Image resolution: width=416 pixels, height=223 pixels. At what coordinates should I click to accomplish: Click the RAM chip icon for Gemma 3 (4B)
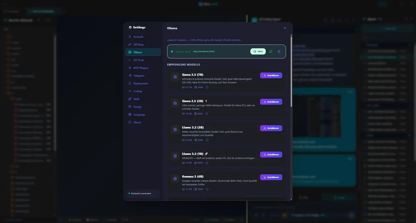pos(196,189)
